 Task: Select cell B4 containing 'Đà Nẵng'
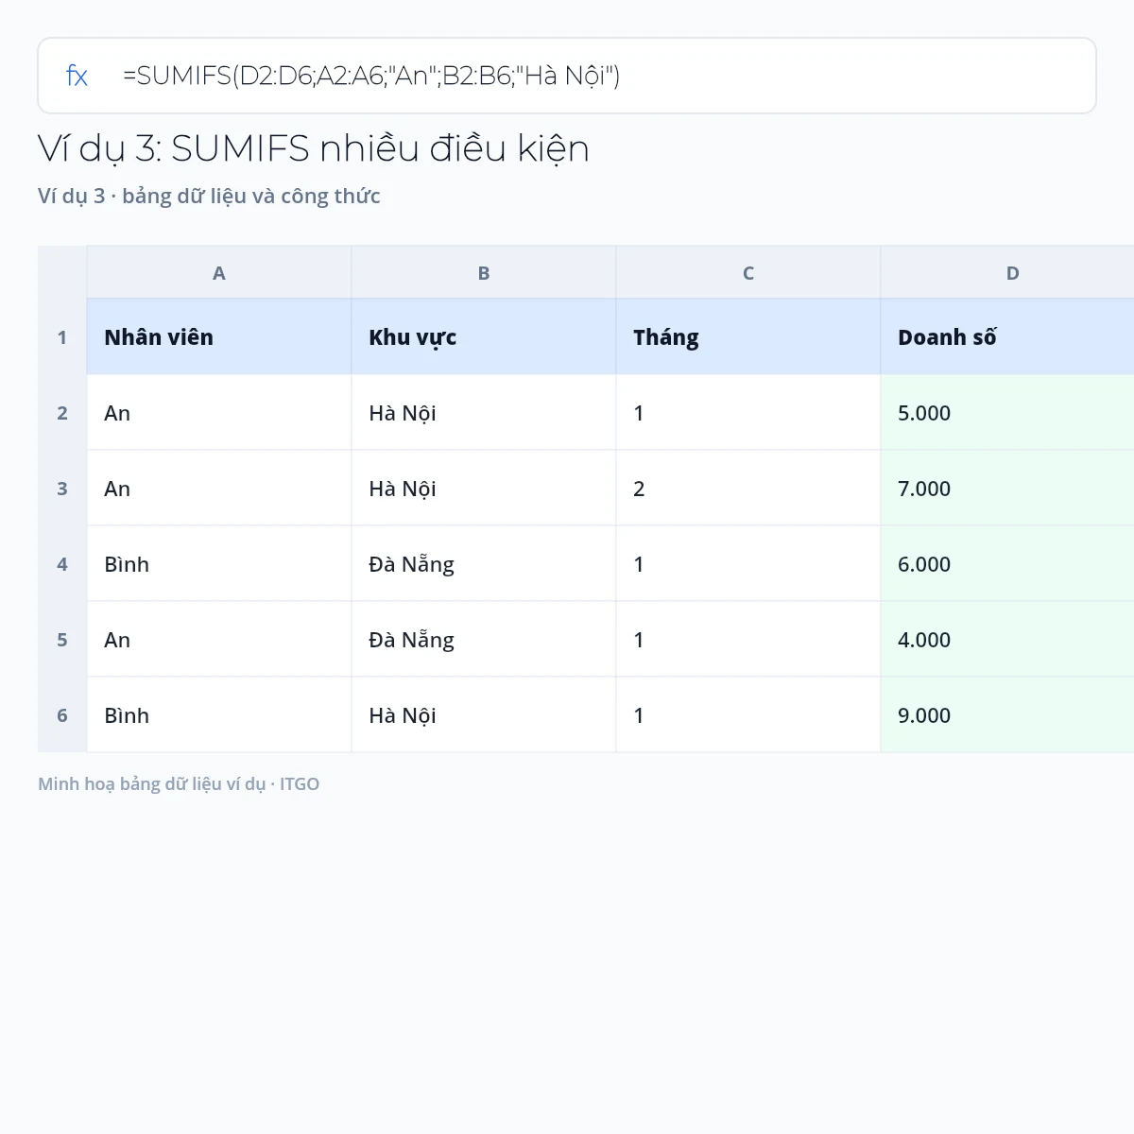(484, 564)
